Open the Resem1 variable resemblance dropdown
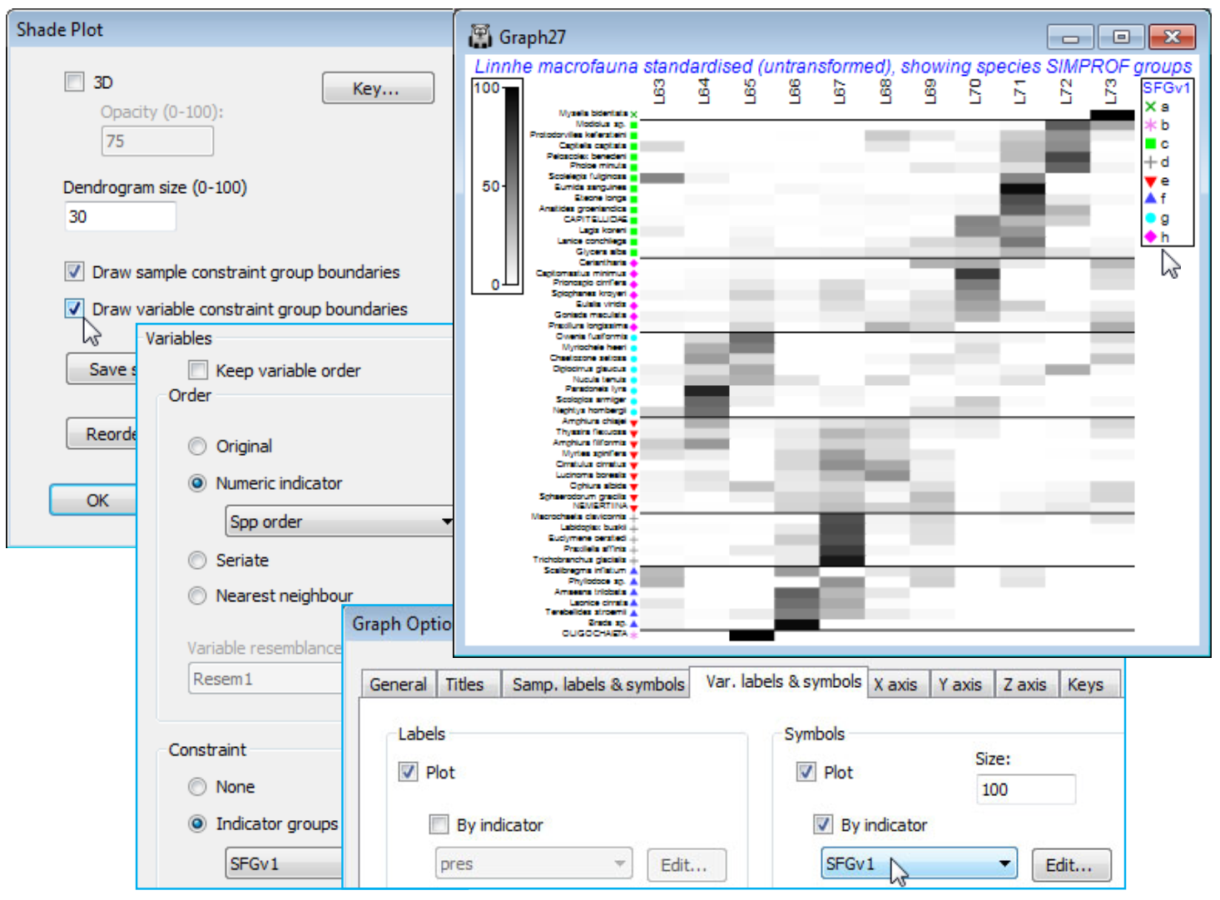Screen dimensions: 1220x900 266,679
